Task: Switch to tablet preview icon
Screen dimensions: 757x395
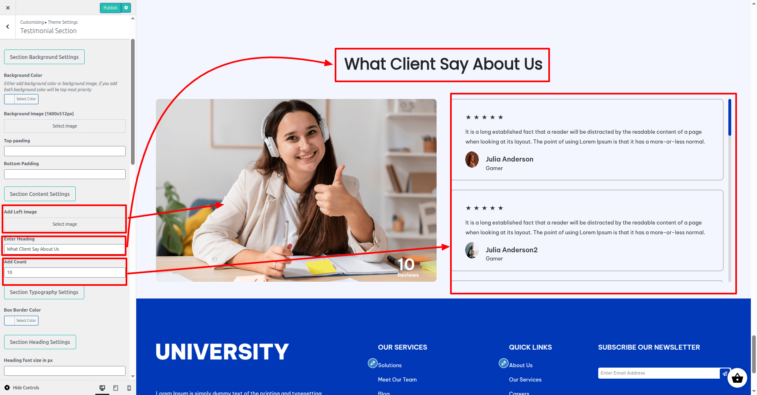Action: (x=116, y=388)
